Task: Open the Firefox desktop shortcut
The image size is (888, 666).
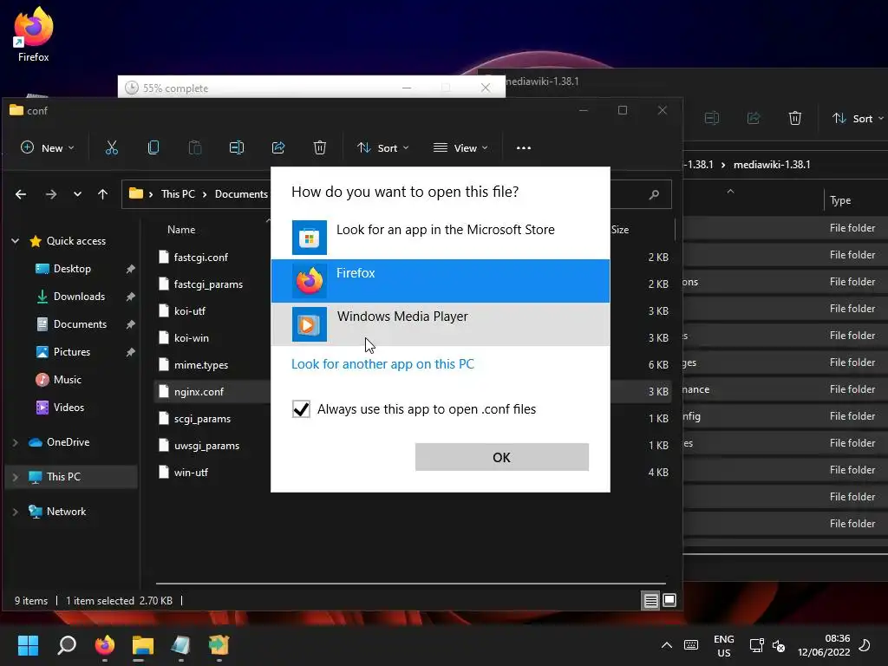Action: [x=33, y=35]
